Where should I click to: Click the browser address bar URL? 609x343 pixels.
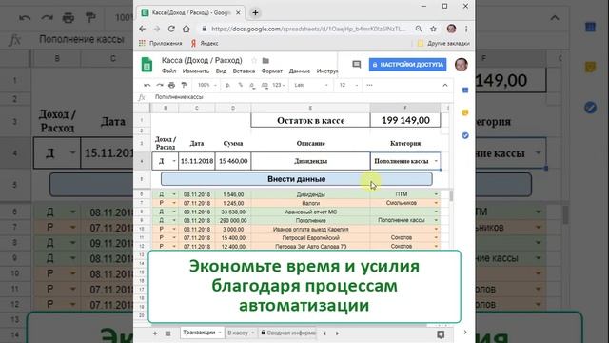click(x=308, y=29)
